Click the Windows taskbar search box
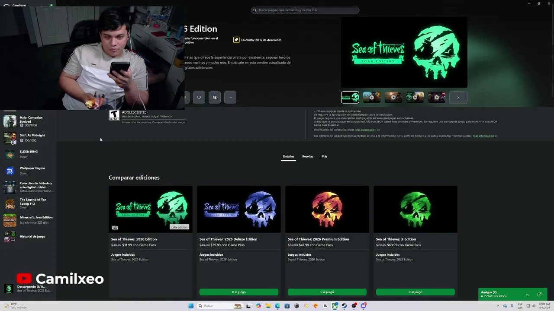Image resolution: width=554 pixels, height=311 pixels. click(x=221, y=306)
